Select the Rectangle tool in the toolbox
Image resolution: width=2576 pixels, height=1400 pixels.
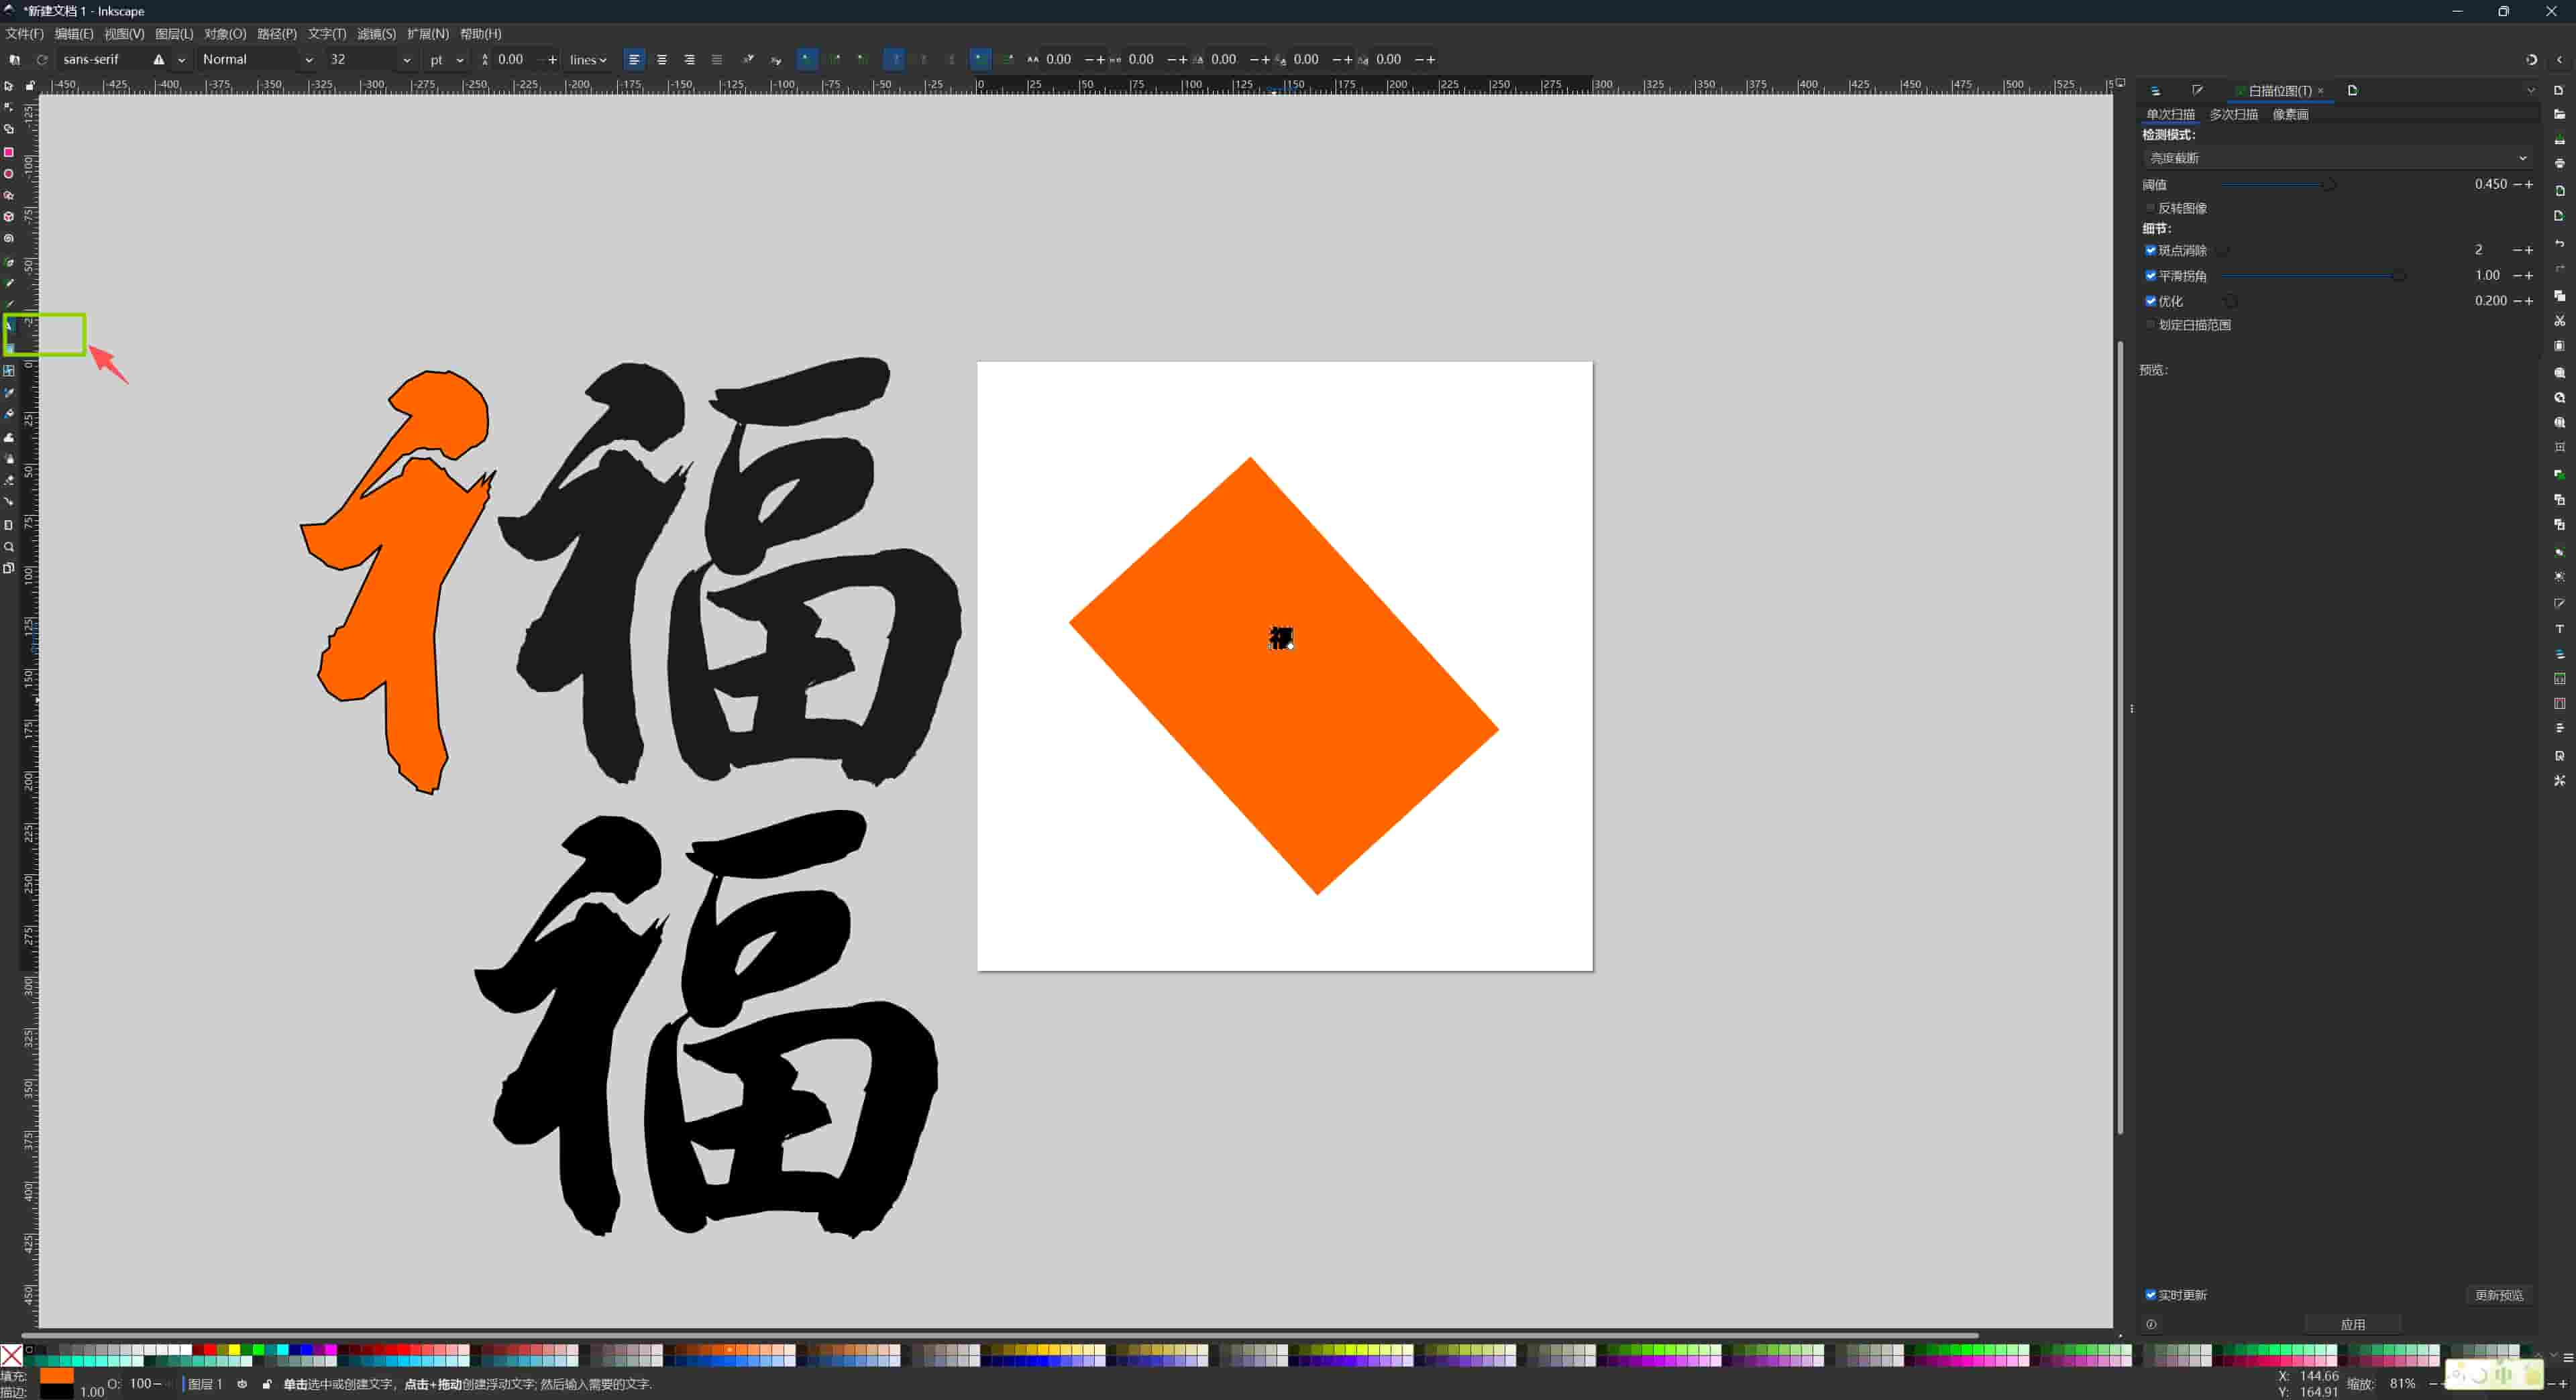9,152
